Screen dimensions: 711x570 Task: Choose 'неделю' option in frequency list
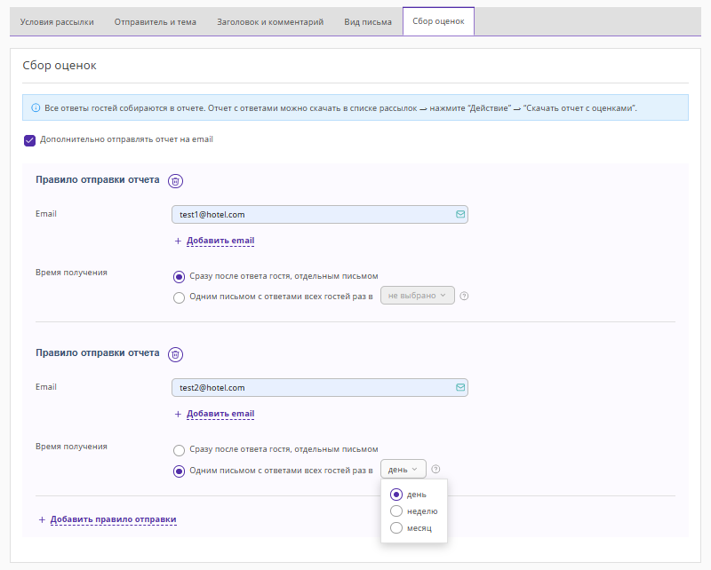(x=396, y=511)
